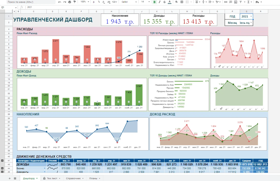Open the zoom 100% dropdown
This screenshot has width=280, height=181.
pyautogui.click(x=85, y=2)
